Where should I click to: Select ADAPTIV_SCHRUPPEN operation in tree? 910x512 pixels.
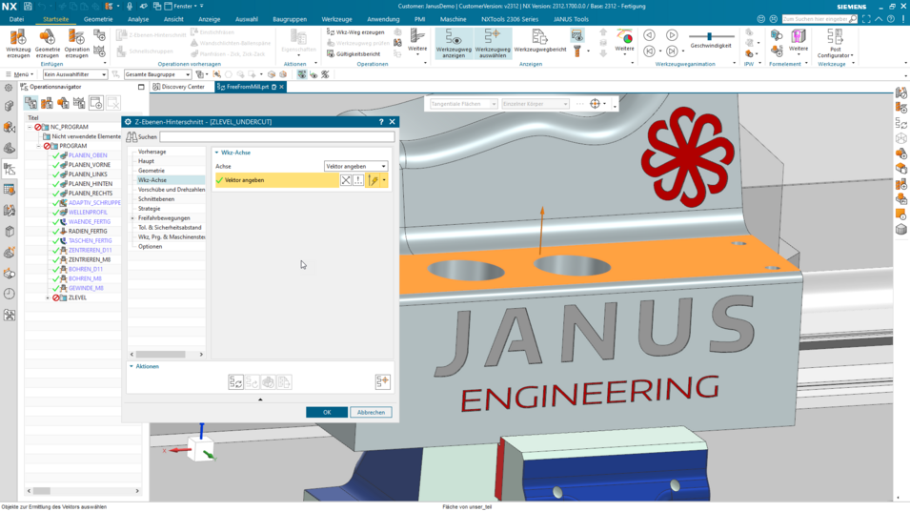[x=94, y=203]
